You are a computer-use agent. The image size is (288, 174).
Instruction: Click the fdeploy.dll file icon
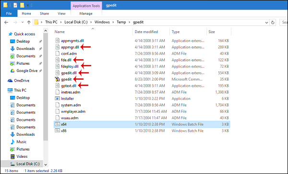point(58,66)
